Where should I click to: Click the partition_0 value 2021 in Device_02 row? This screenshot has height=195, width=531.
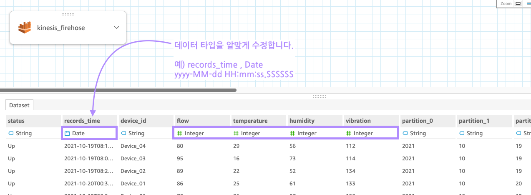(x=408, y=171)
